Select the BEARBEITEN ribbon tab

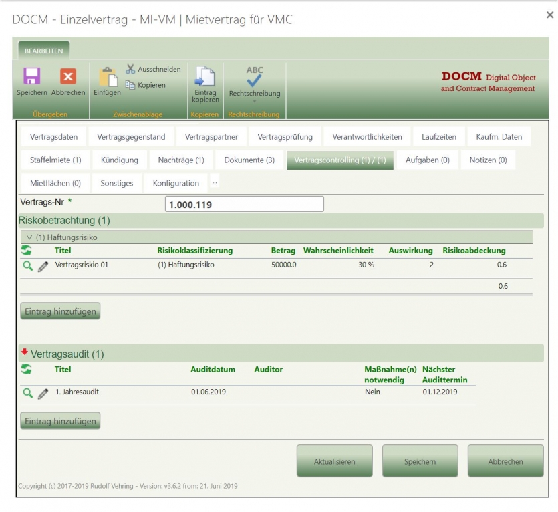(44, 51)
